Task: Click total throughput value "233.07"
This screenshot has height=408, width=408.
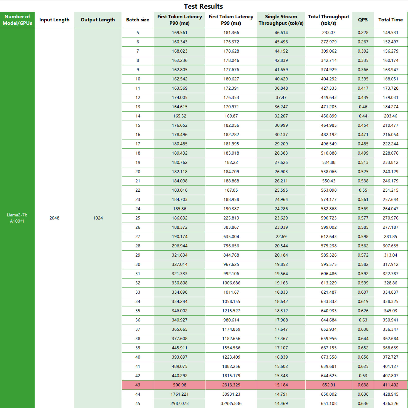Action: (329, 33)
